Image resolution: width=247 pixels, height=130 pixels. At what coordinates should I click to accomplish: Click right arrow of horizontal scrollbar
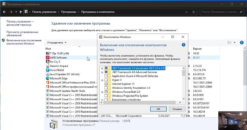pyautogui.click(x=180, y=103)
